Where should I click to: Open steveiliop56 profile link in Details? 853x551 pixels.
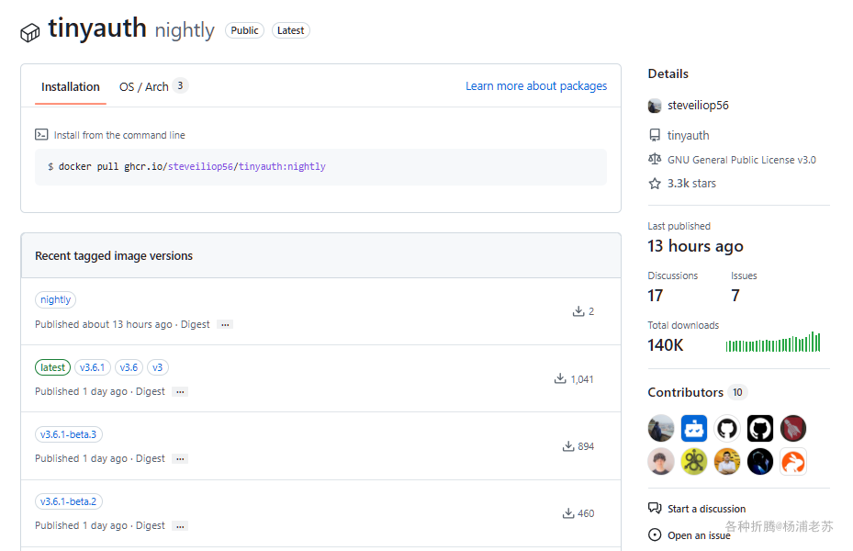pyautogui.click(x=698, y=106)
